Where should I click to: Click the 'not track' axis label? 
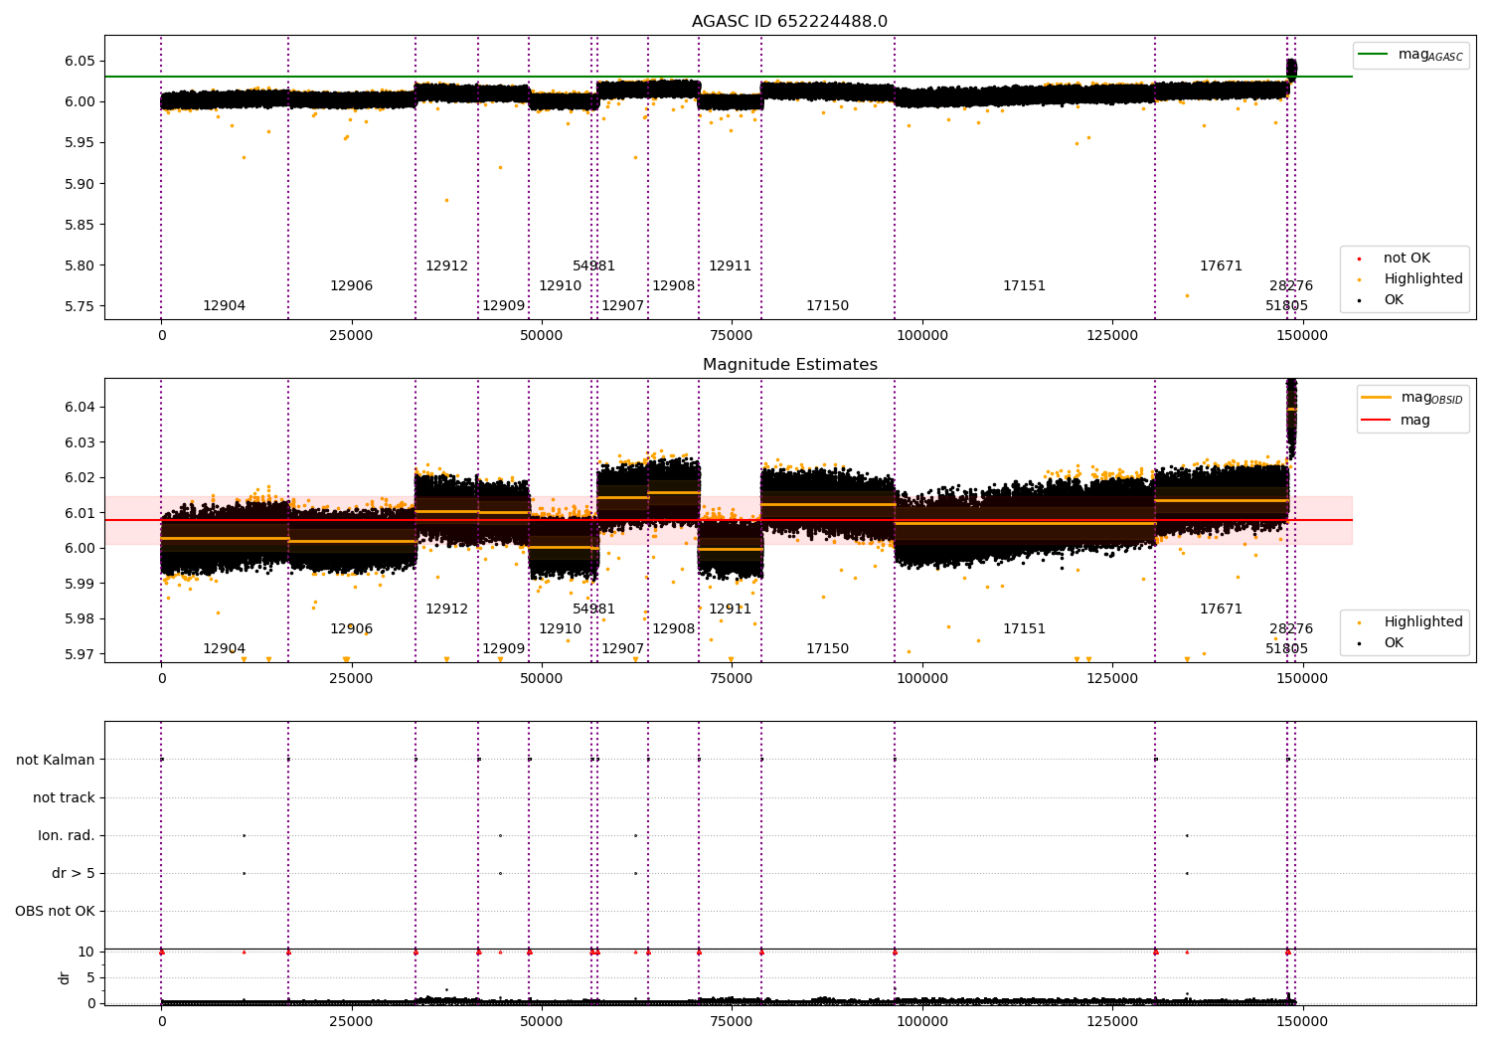[x=64, y=797]
